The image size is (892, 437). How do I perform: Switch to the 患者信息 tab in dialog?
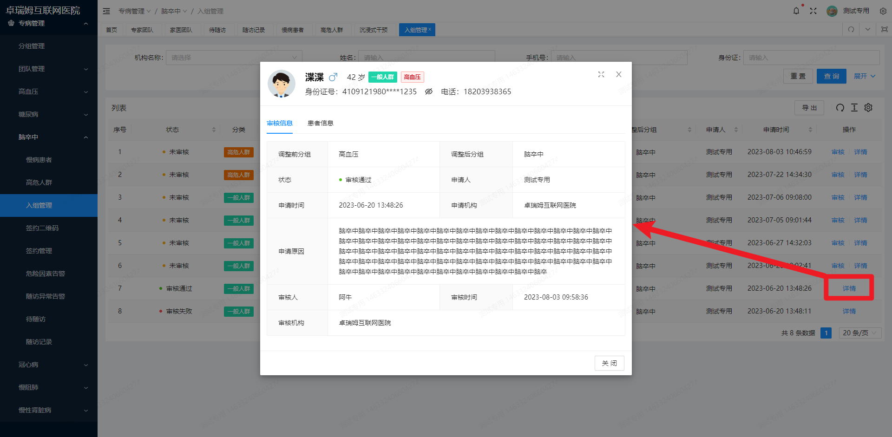[320, 123]
